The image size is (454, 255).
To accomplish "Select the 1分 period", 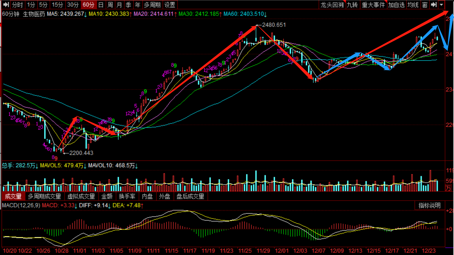I will (31, 5).
